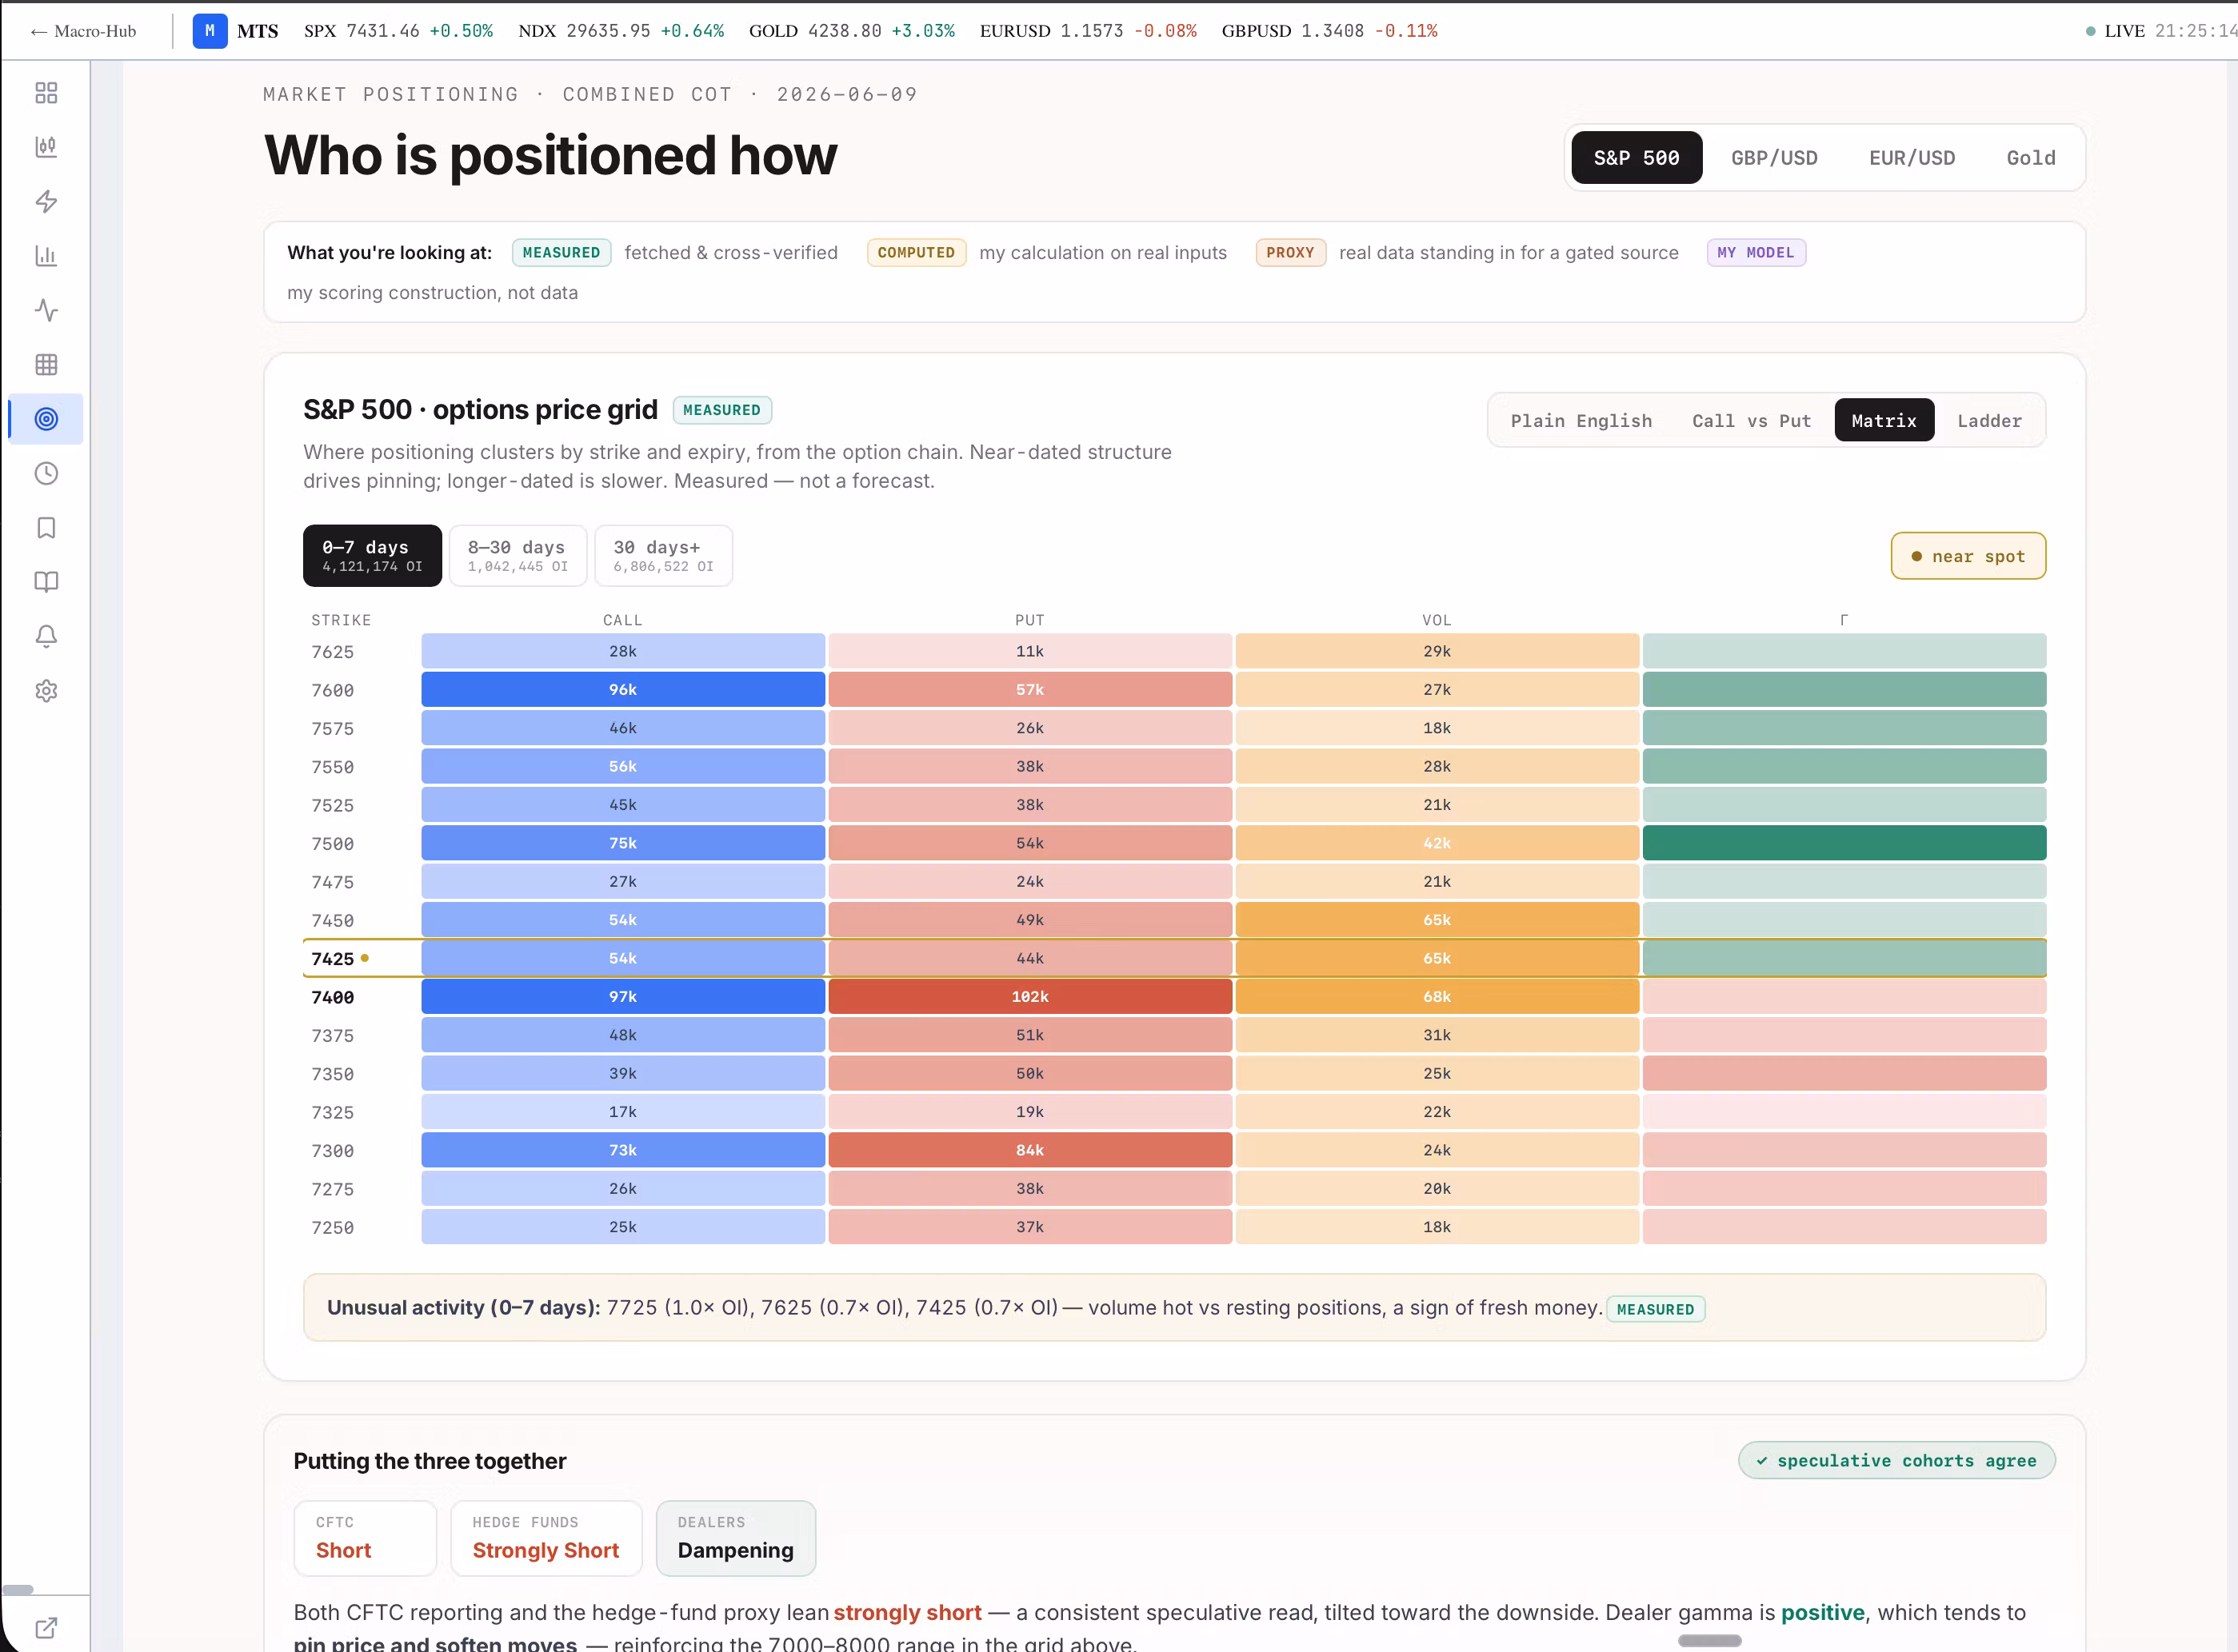2238x1652 pixels.
Task: Click the 97k call cell at 7400
Action: coord(622,997)
